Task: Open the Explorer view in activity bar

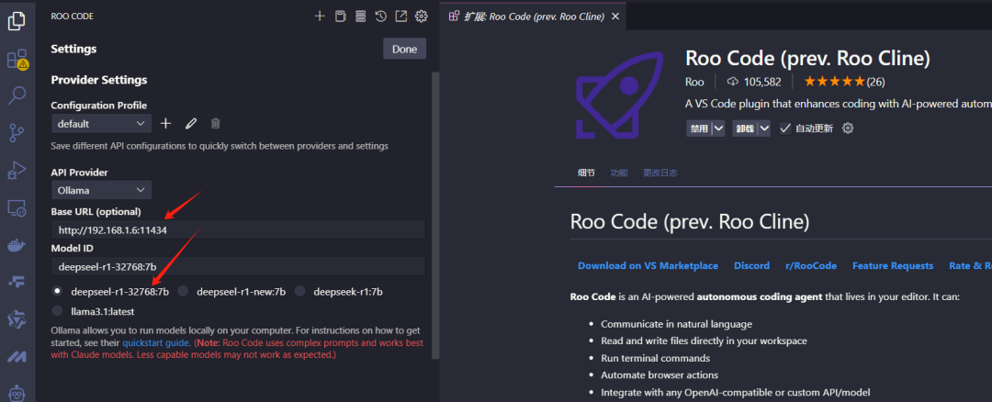Action: [x=17, y=20]
